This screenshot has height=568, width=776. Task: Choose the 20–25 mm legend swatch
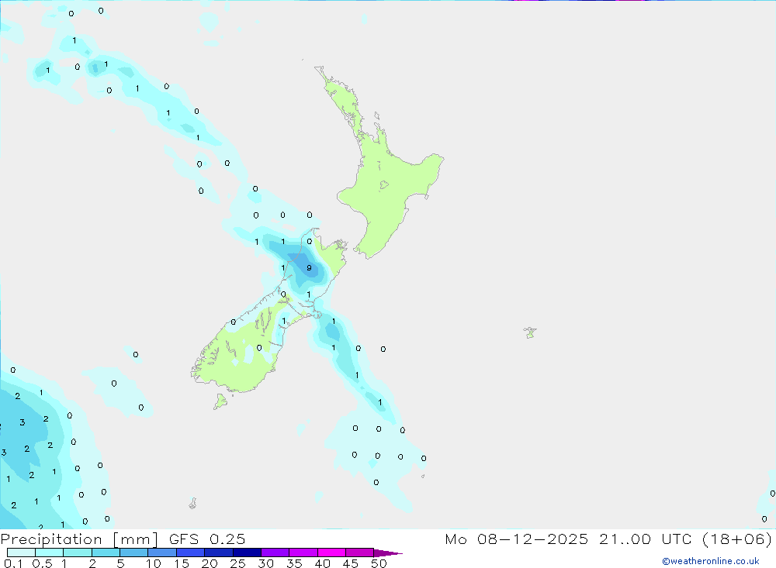pos(219,553)
